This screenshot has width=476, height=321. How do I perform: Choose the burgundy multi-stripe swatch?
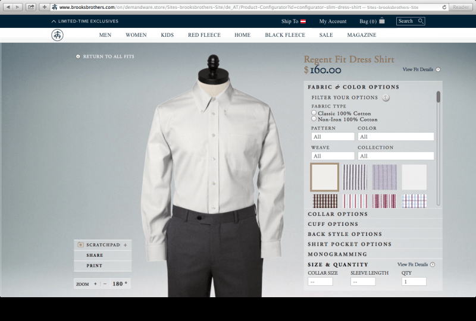(384, 201)
